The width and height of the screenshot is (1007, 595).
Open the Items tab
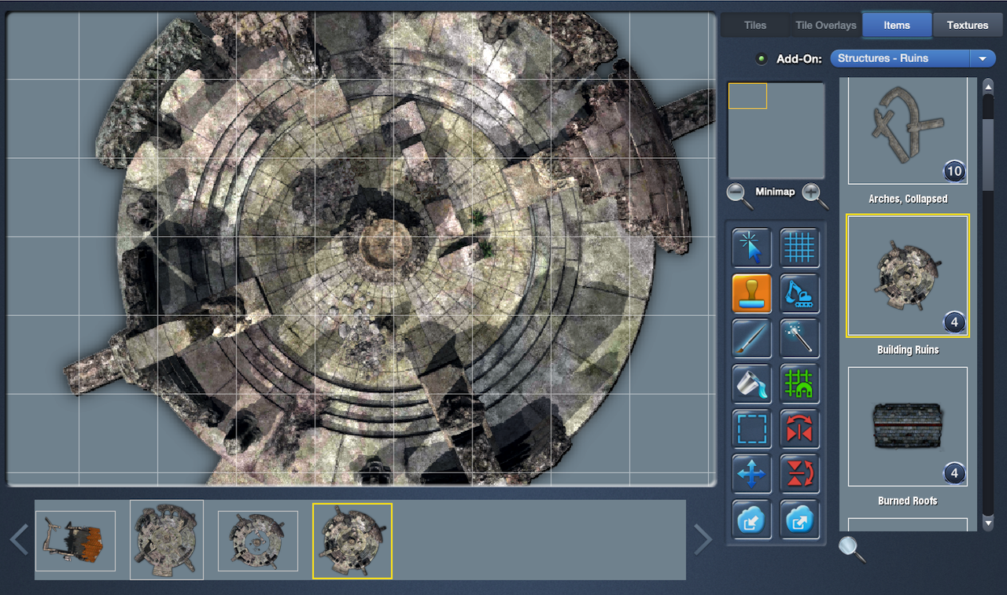coord(897,25)
